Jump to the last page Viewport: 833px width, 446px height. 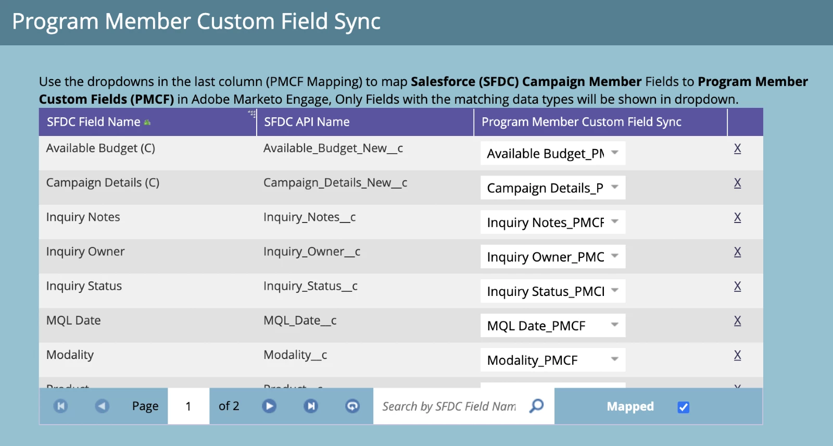coord(311,406)
